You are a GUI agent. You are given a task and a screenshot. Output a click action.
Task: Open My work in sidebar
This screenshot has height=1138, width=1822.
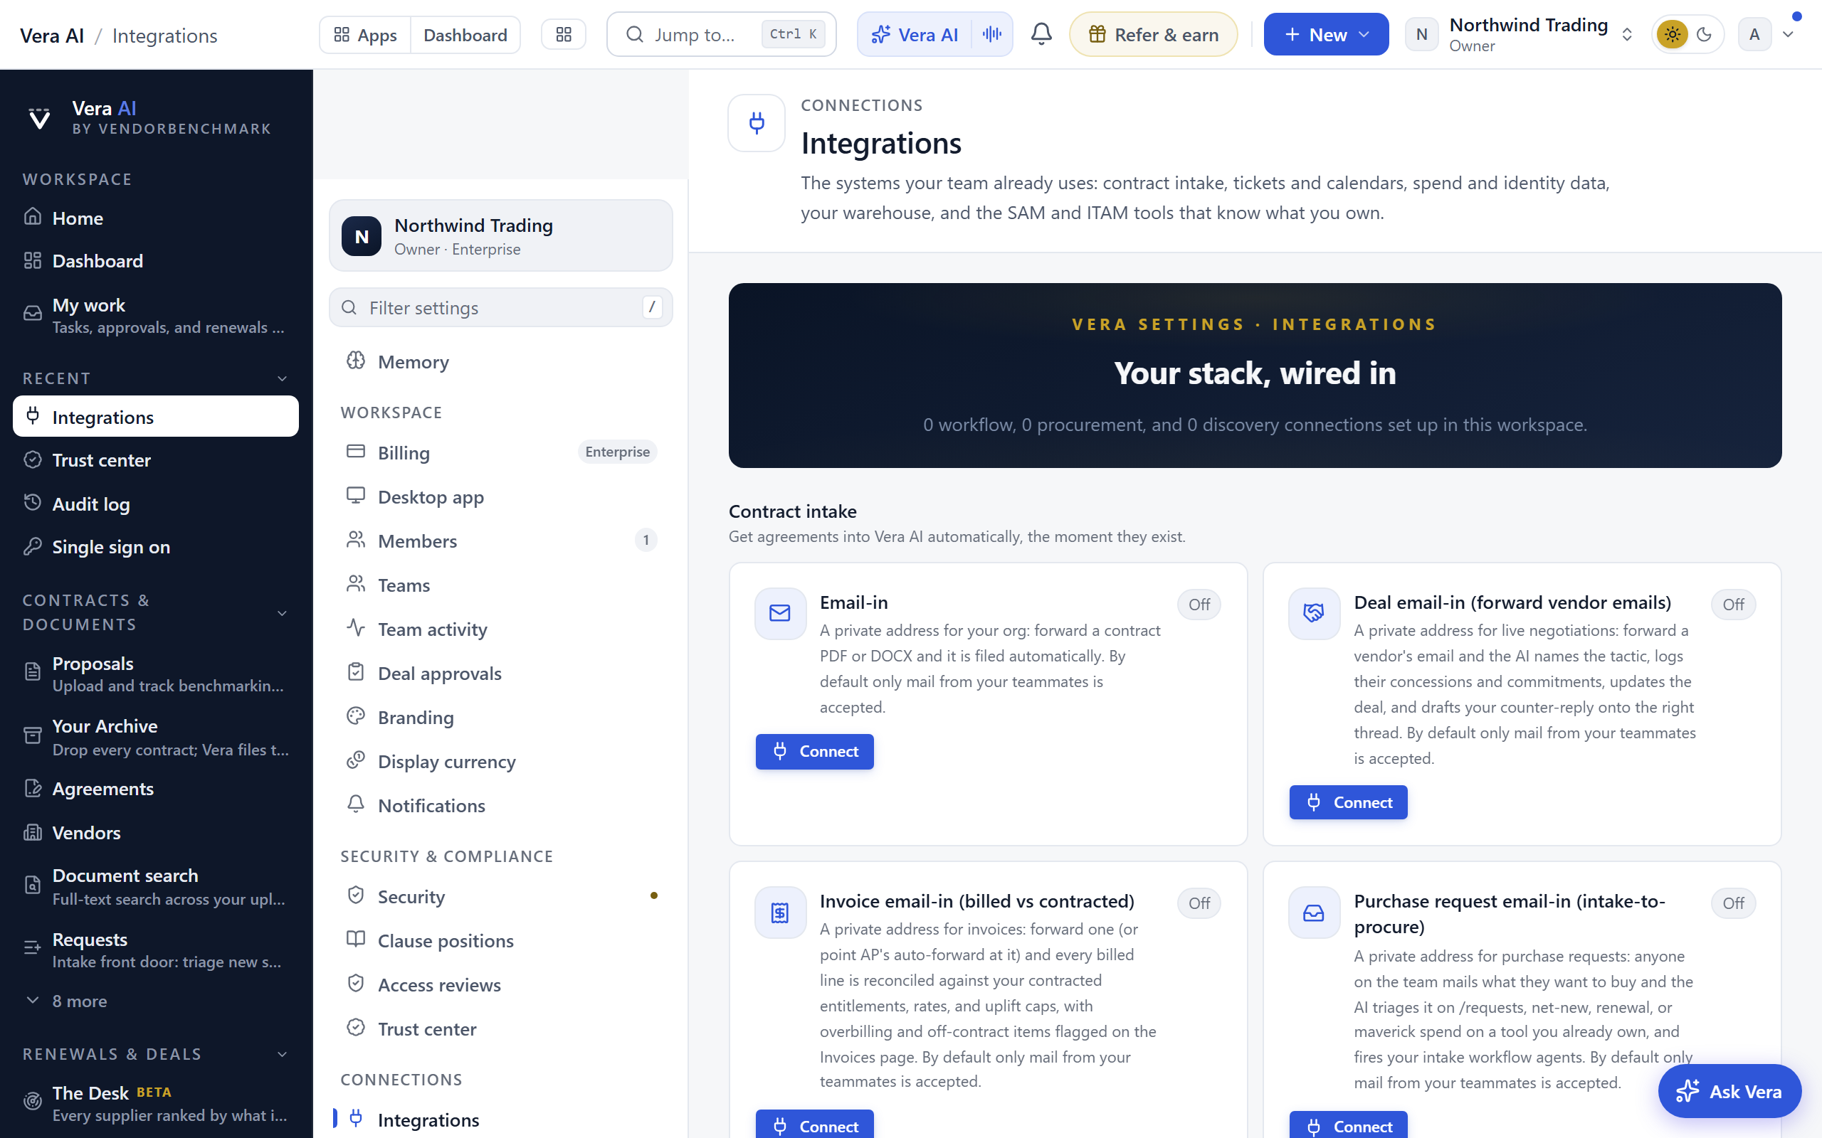coord(156,315)
